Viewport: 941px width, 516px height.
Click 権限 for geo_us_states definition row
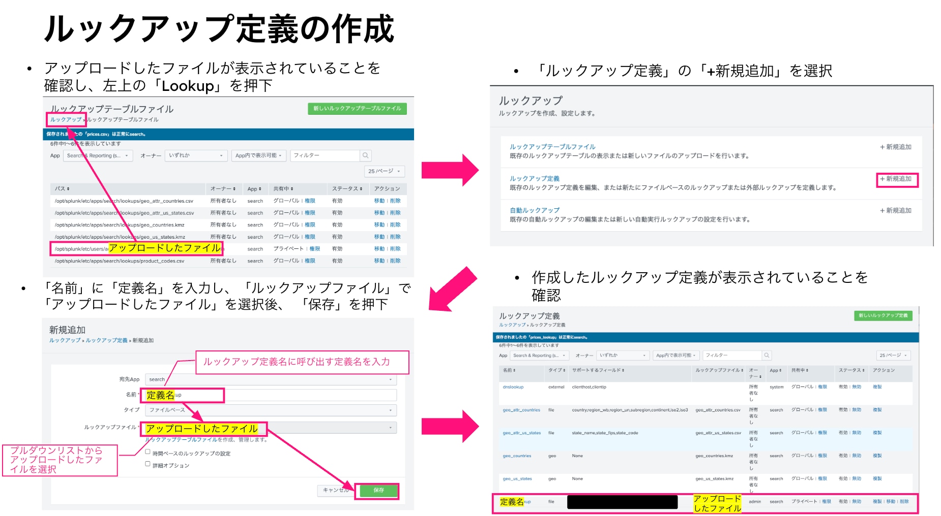point(822,478)
